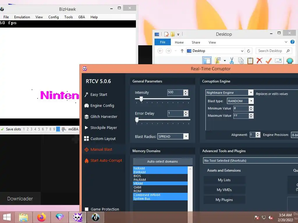The width and height of the screenshot is (298, 223).
Task: Trigger Manual Blast crosshair icon
Action: [86, 150]
